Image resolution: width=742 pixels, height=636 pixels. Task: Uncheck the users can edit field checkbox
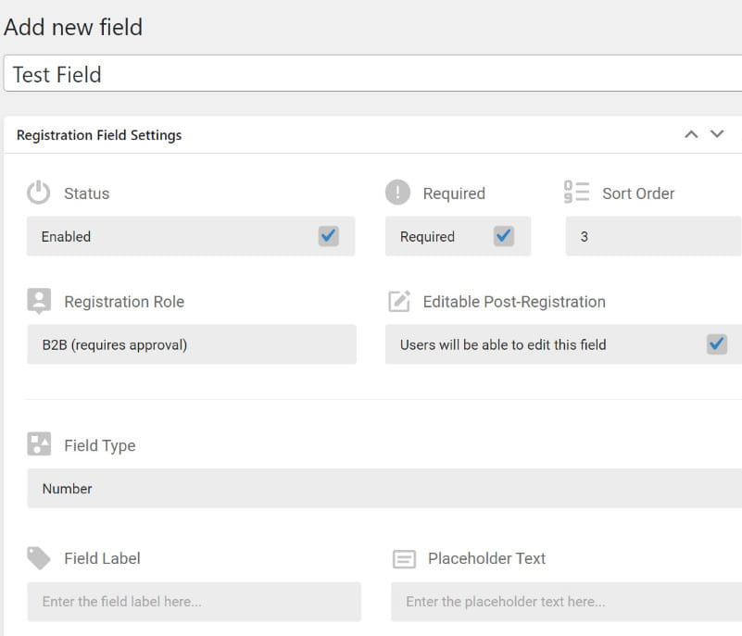pyautogui.click(x=716, y=344)
